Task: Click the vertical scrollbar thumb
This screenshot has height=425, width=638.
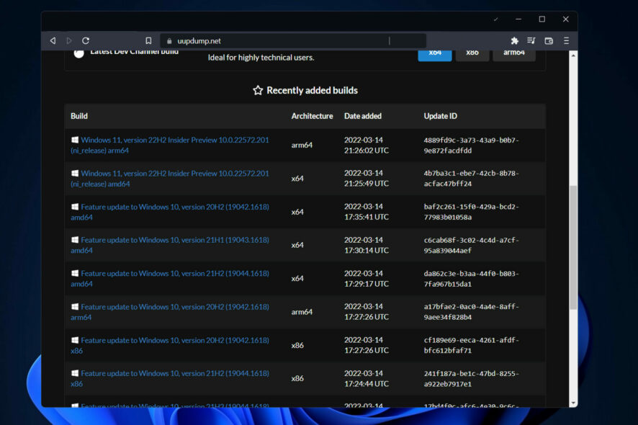Action: pos(573,248)
